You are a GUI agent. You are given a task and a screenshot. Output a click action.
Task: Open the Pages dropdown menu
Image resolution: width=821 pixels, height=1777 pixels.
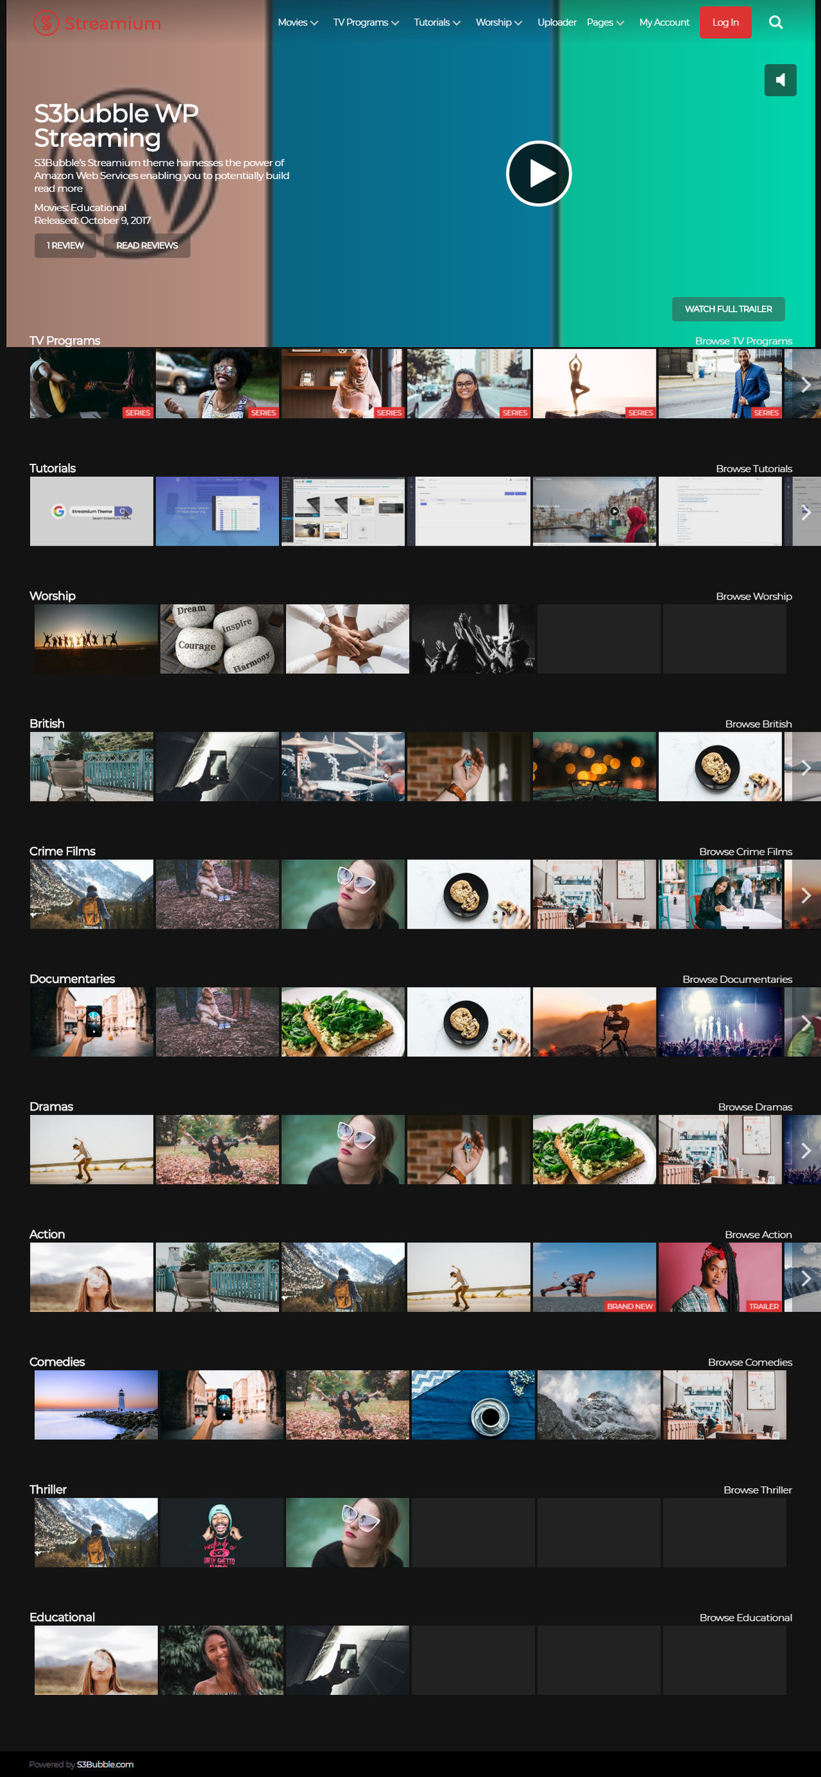pos(605,22)
